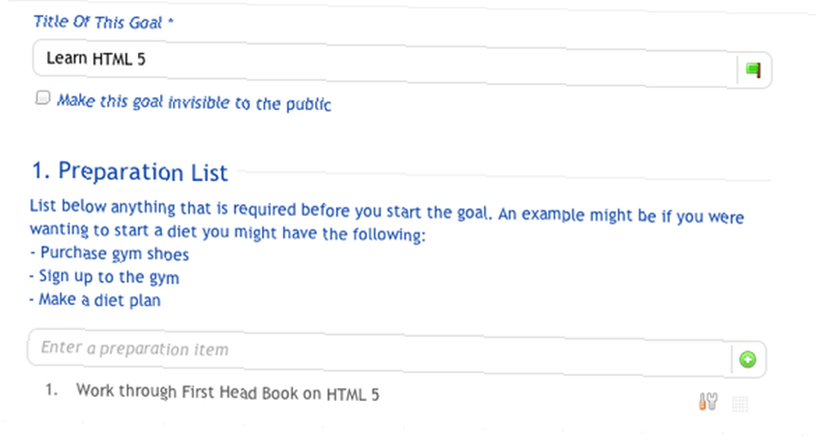
Task: Select 'Work through First Head Book' list item
Action: pyautogui.click(x=228, y=391)
